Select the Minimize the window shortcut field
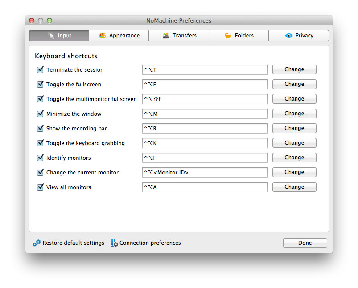 [205, 114]
